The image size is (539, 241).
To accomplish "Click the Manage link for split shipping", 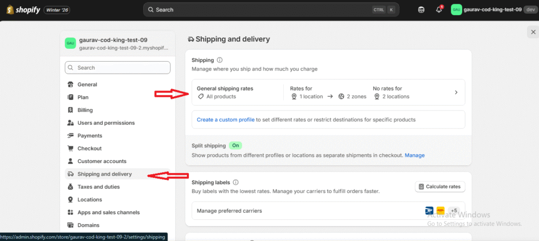I will pos(414,155).
